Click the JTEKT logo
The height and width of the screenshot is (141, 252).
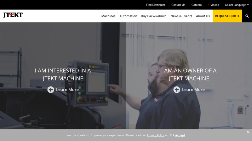[x=13, y=15]
